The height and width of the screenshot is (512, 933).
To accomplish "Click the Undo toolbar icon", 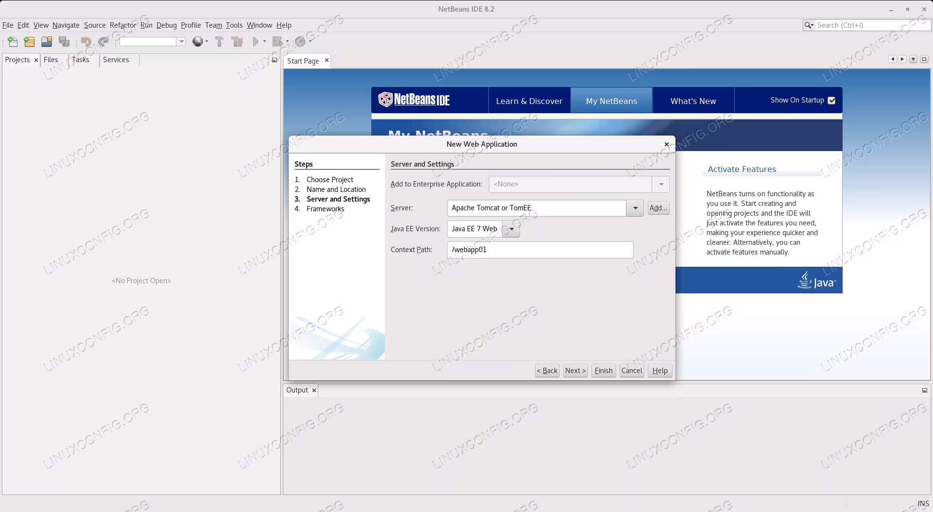I will click(x=86, y=42).
